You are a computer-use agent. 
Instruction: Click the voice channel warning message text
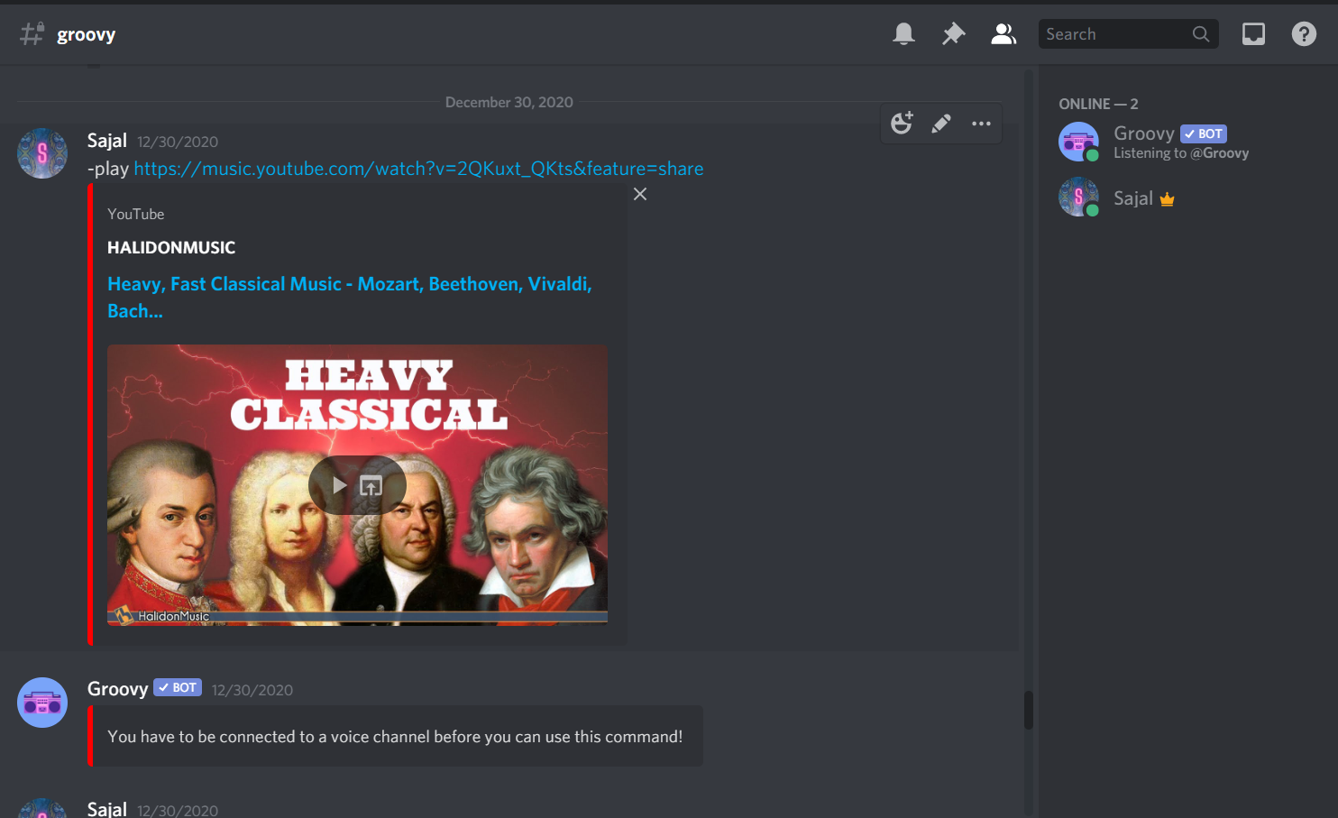(395, 737)
